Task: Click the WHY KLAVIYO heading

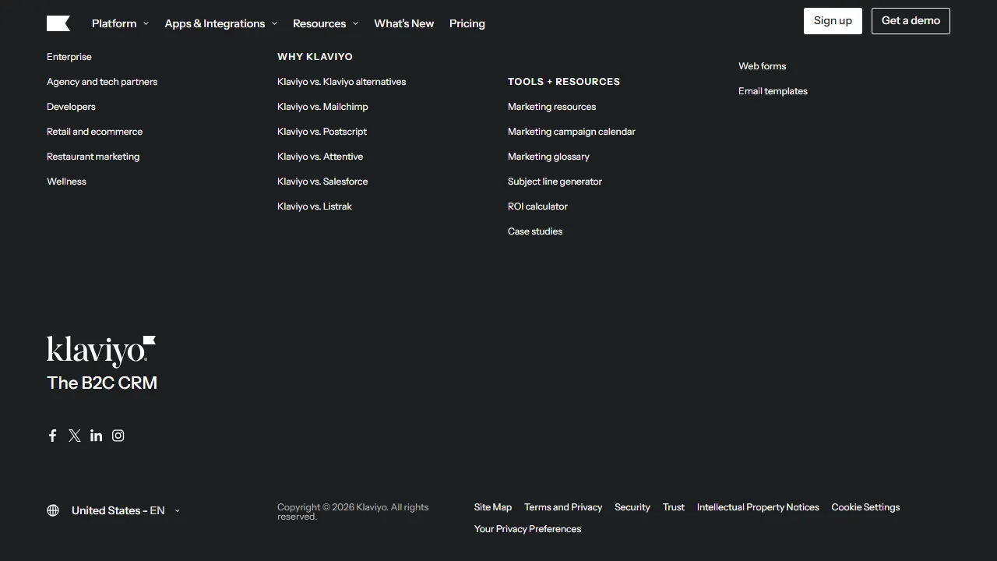Action: [x=315, y=57]
